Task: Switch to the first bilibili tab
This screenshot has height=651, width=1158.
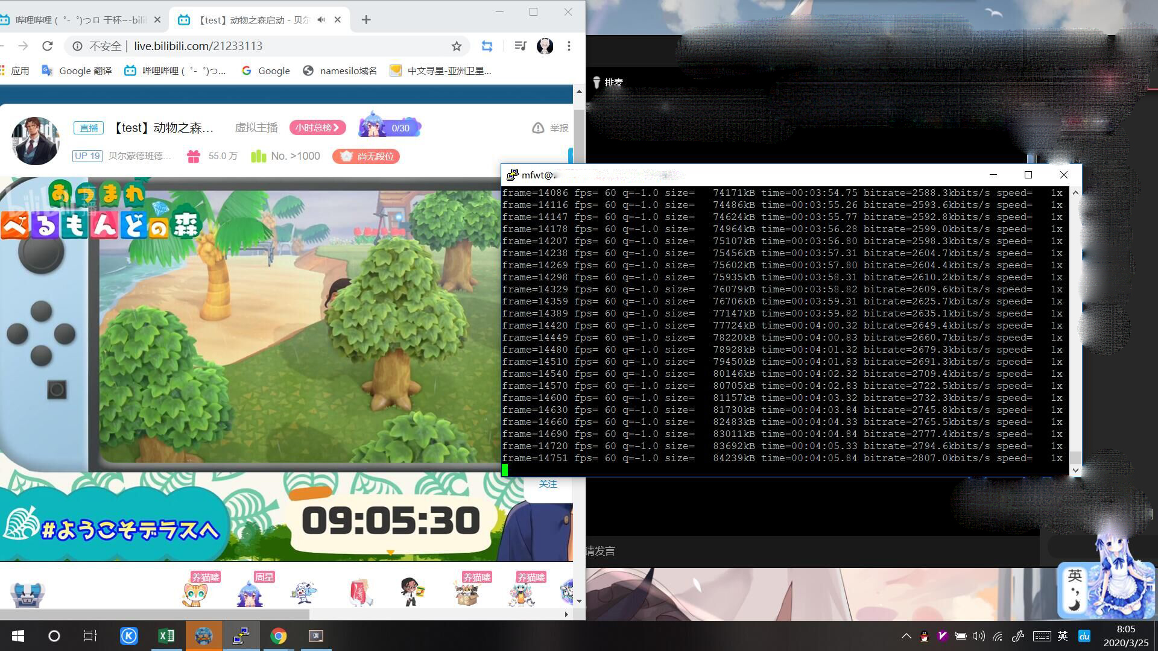Action: [78, 20]
